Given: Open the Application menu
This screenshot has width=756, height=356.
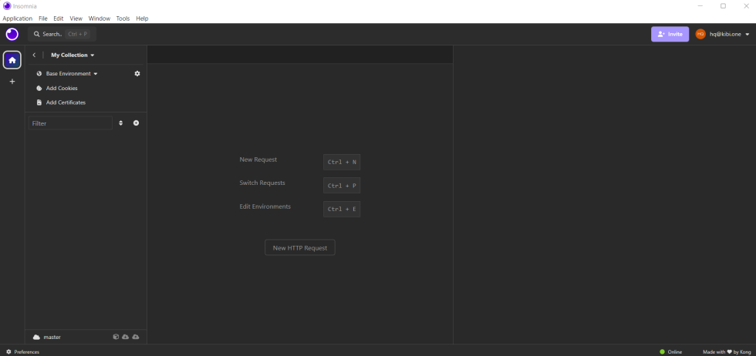Looking at the screenshot, I should point(17,18).
